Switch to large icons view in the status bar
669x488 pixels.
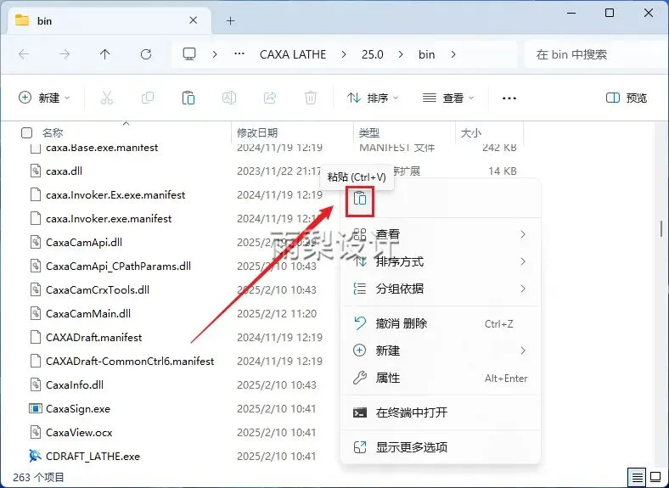tap(655, 476)
